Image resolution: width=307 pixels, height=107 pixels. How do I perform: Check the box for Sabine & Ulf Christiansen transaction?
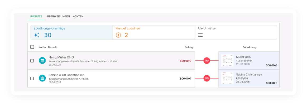pyautogui.click(x=32, y=78)
